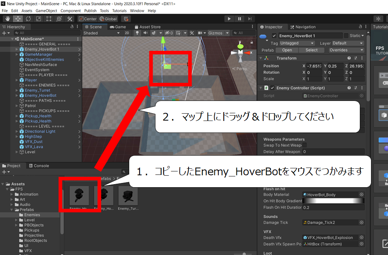Select the combined Transform tool
This screenshot has width=388, height=255.
pyautogui.click(x=59, y=19)
